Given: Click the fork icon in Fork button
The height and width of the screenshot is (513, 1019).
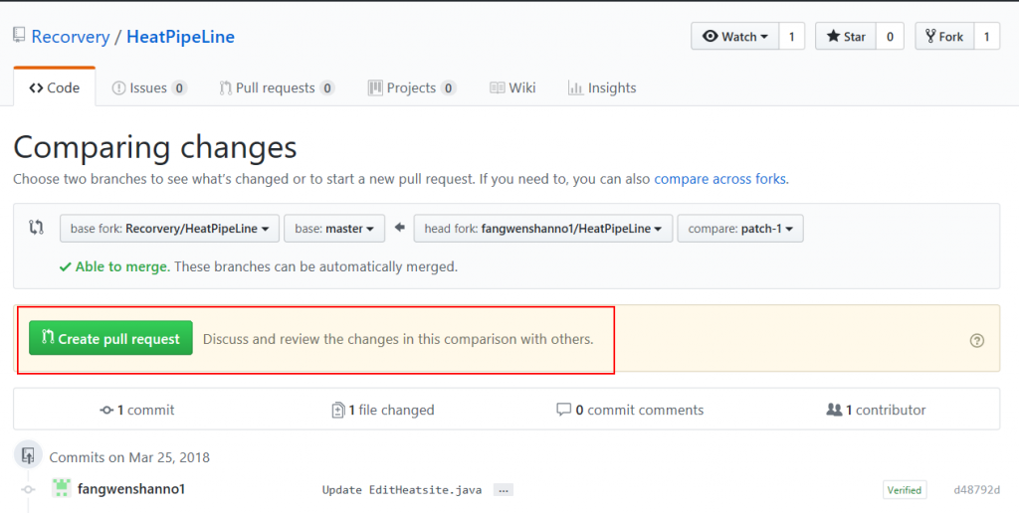Looking at the screenshot, I should tap(930, 37).
